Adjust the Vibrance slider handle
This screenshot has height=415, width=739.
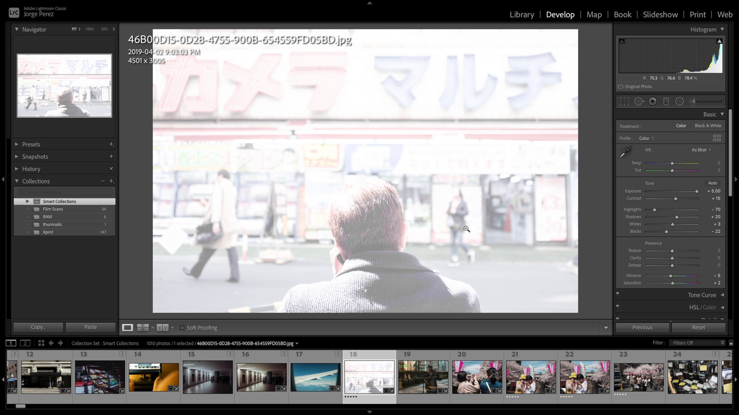[x=671, y=276]
